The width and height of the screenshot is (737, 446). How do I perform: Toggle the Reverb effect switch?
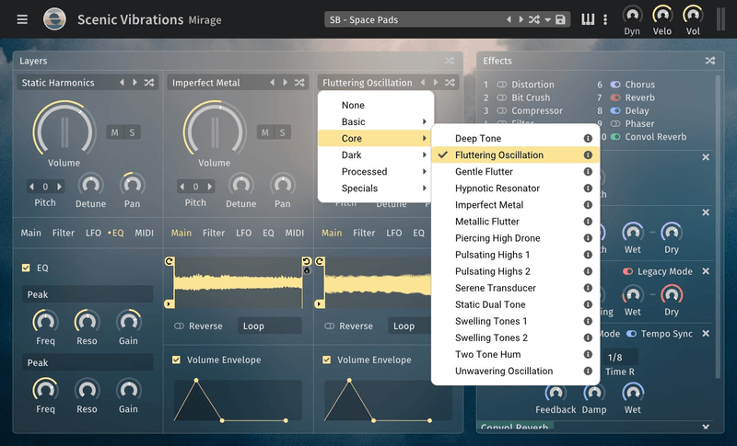tap(615, 97)
